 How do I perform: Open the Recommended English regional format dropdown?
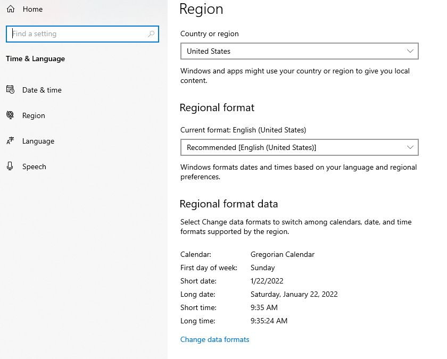click(x=293, y=147)
